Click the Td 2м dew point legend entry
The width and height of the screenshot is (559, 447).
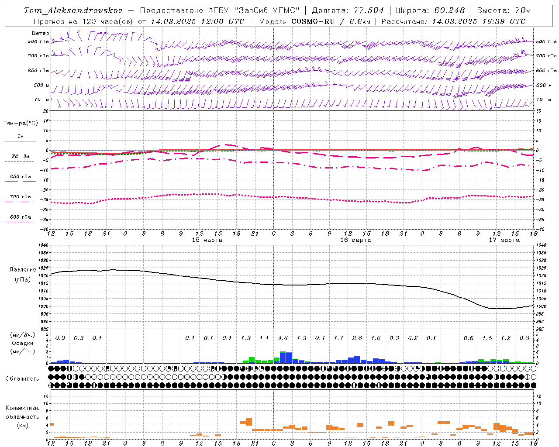pos(20,156)
